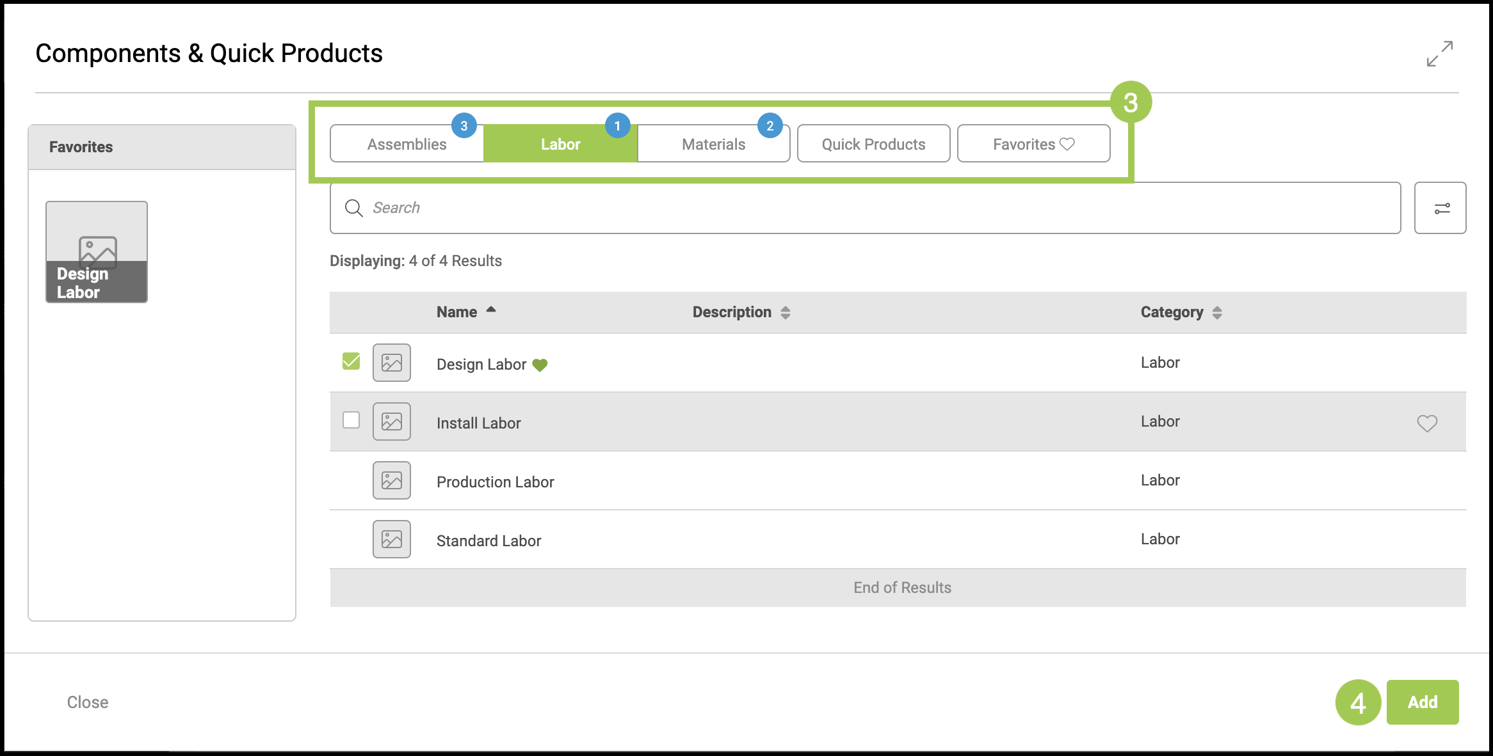The width and height of the screenshot is (1493, 756).
Task: Click the Design Labor row image icon
Action: (391, 363)
